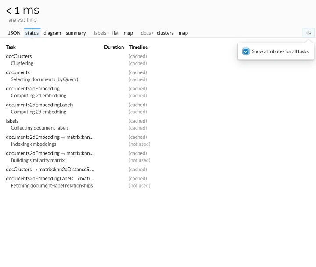Select Computing 2d embedding under documents2dEmbedding

pos(39,96)
